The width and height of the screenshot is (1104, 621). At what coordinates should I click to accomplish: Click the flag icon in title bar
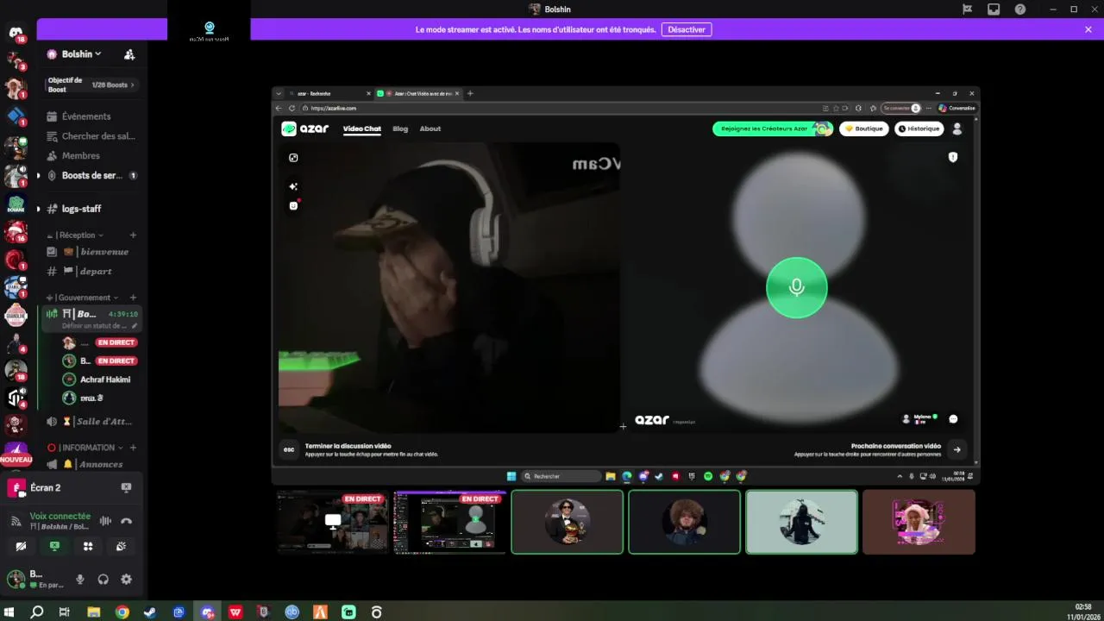coord(968,9)
